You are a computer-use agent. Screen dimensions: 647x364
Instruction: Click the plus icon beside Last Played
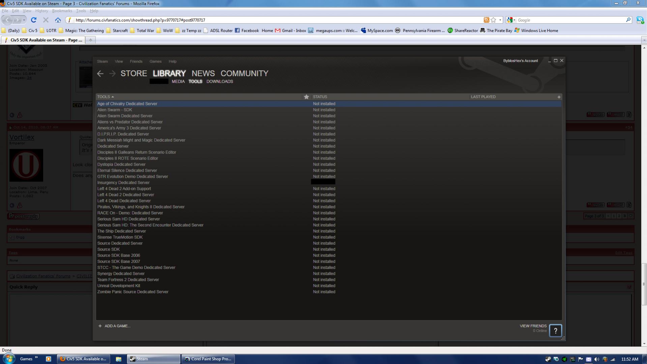pyautogui.click(x=559, y=97)
